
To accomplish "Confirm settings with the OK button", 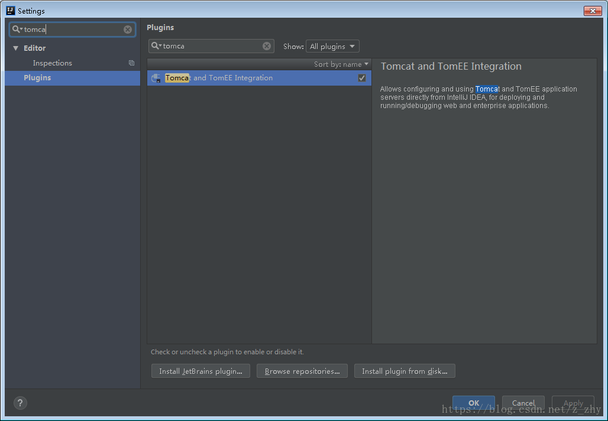I will point(474,403).
